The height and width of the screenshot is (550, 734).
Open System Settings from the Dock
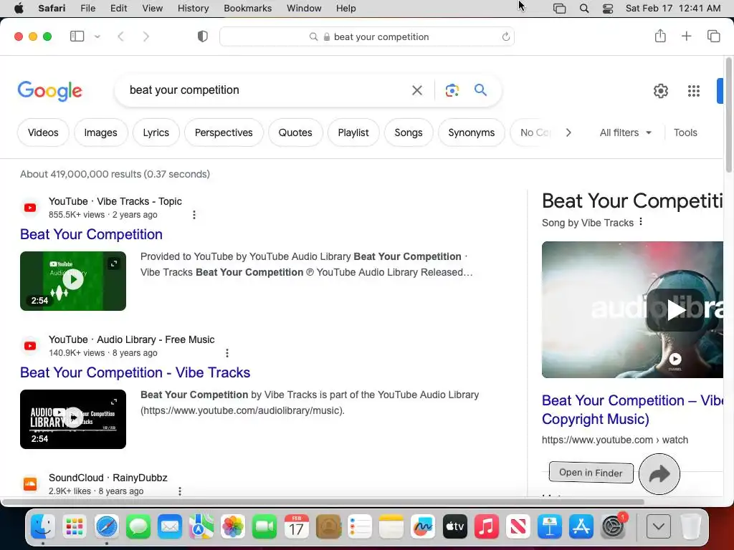(x=613, y=526)
